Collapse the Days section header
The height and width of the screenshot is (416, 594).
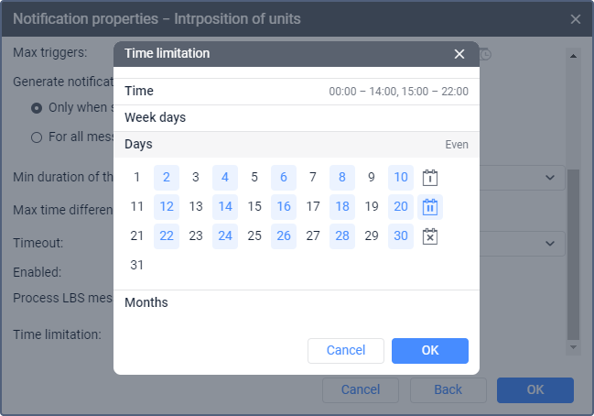(x=296, y=145)
